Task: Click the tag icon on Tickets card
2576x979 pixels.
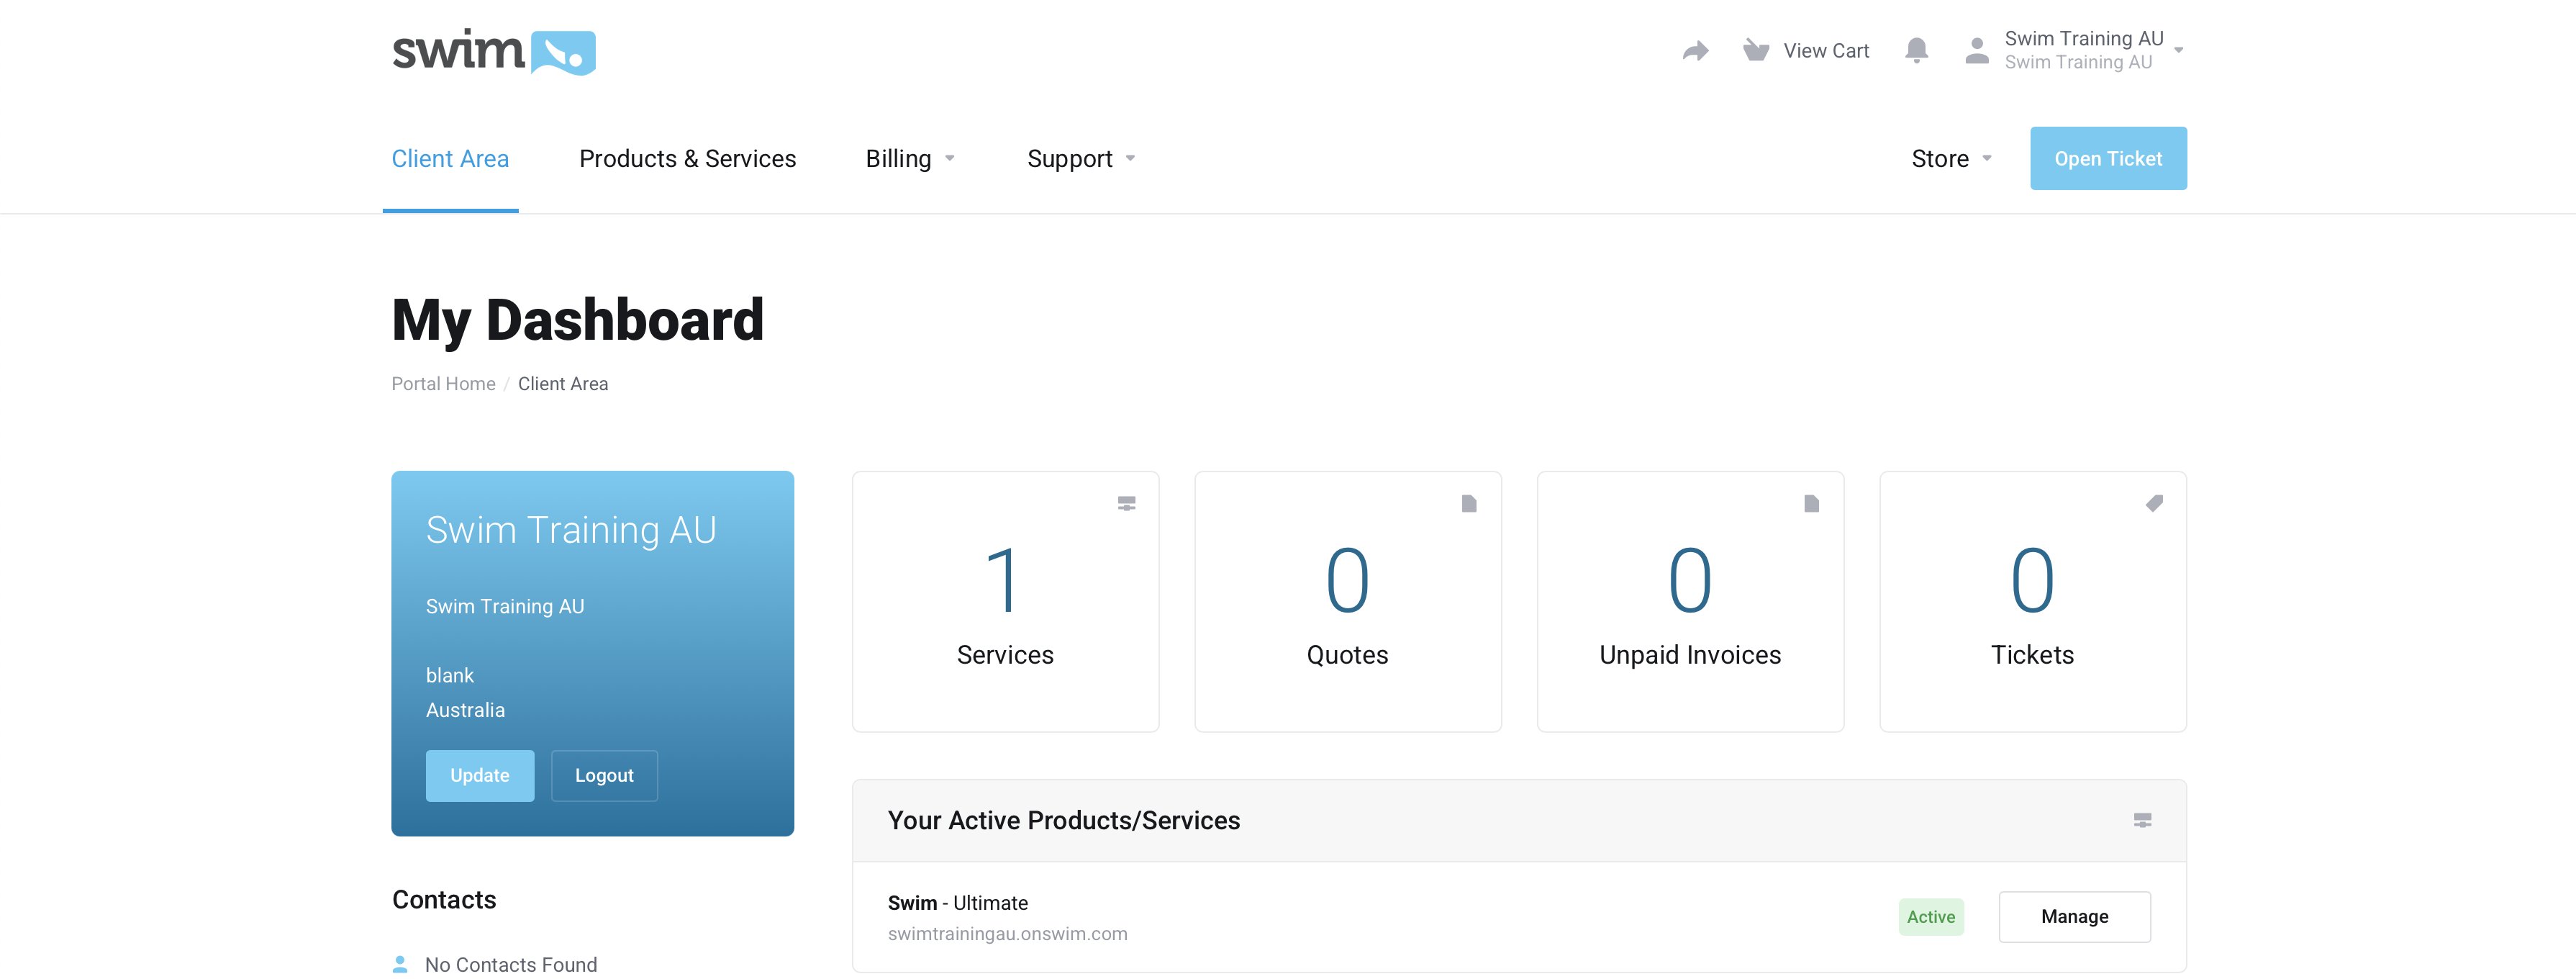Action: coord(2154,503)
